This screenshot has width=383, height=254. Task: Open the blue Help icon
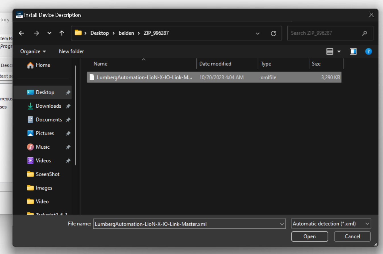(x=368, y=51)
